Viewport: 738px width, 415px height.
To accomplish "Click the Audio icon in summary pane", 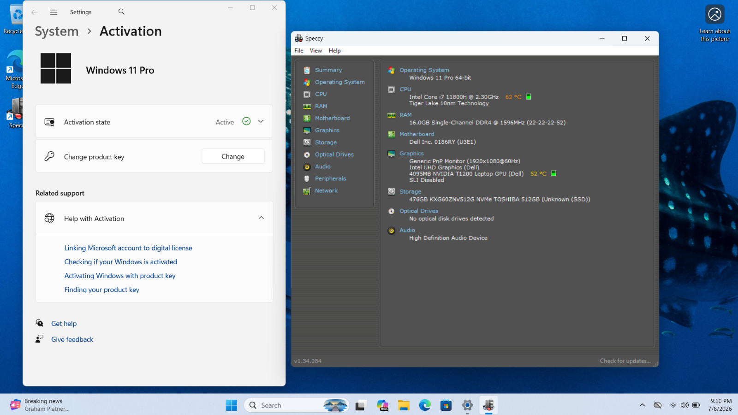I will coord(391,231).
